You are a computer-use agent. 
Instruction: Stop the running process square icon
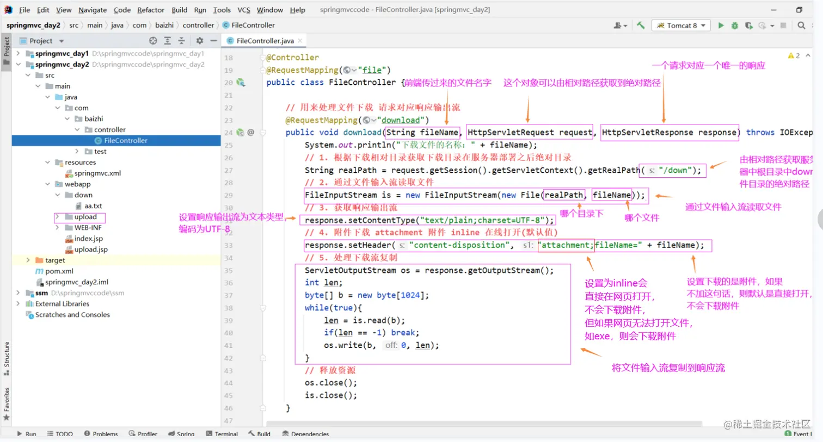(x=783, y=26)
